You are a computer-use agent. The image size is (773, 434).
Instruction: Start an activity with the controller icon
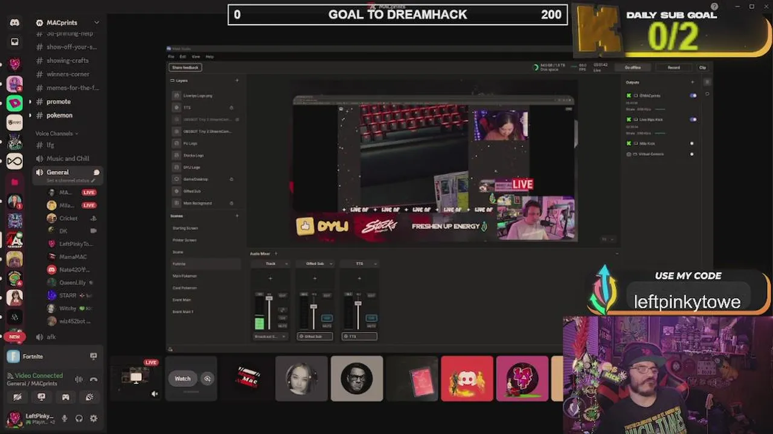click(65, 397)
